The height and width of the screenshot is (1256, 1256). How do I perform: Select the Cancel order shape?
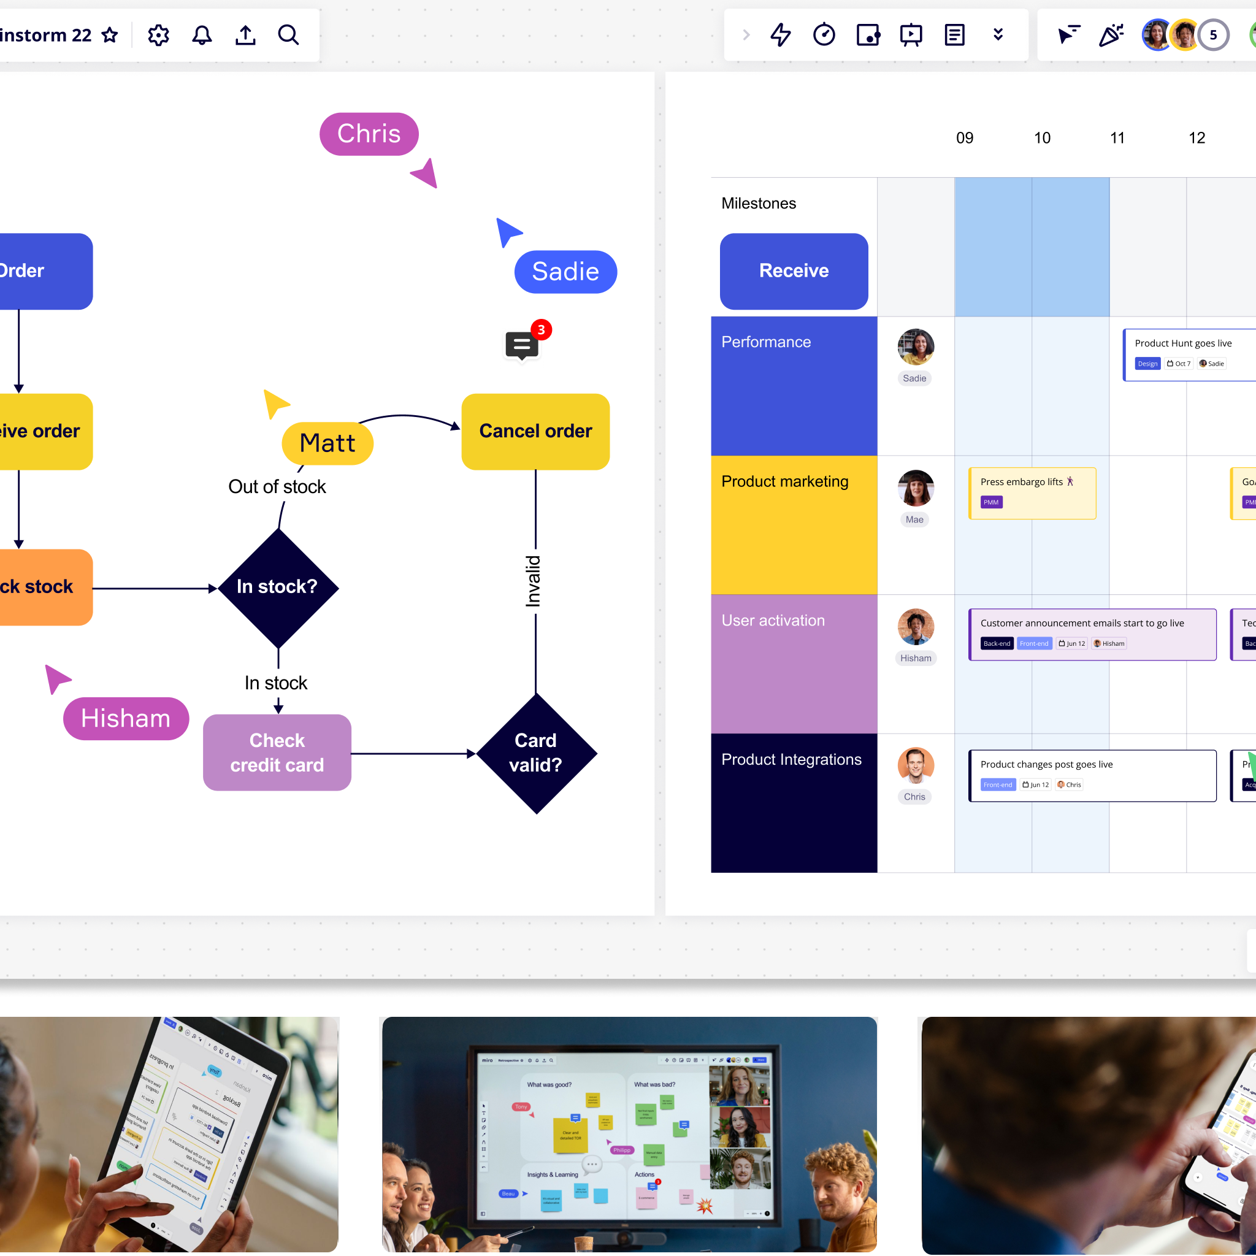(x=535, y=431)
